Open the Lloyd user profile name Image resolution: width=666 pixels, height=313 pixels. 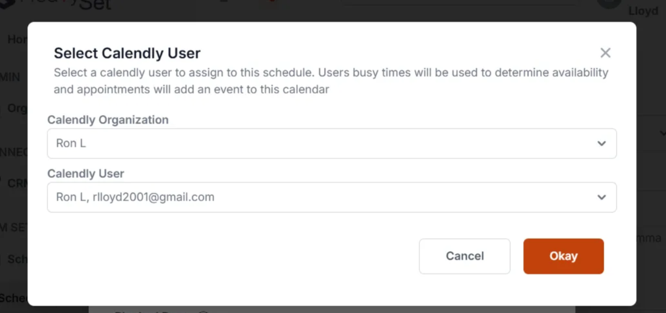643,11
